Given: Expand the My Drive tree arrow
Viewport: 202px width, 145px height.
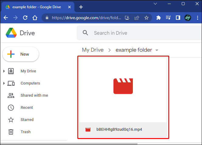Looking at the screenshot, I should (4, 71).
